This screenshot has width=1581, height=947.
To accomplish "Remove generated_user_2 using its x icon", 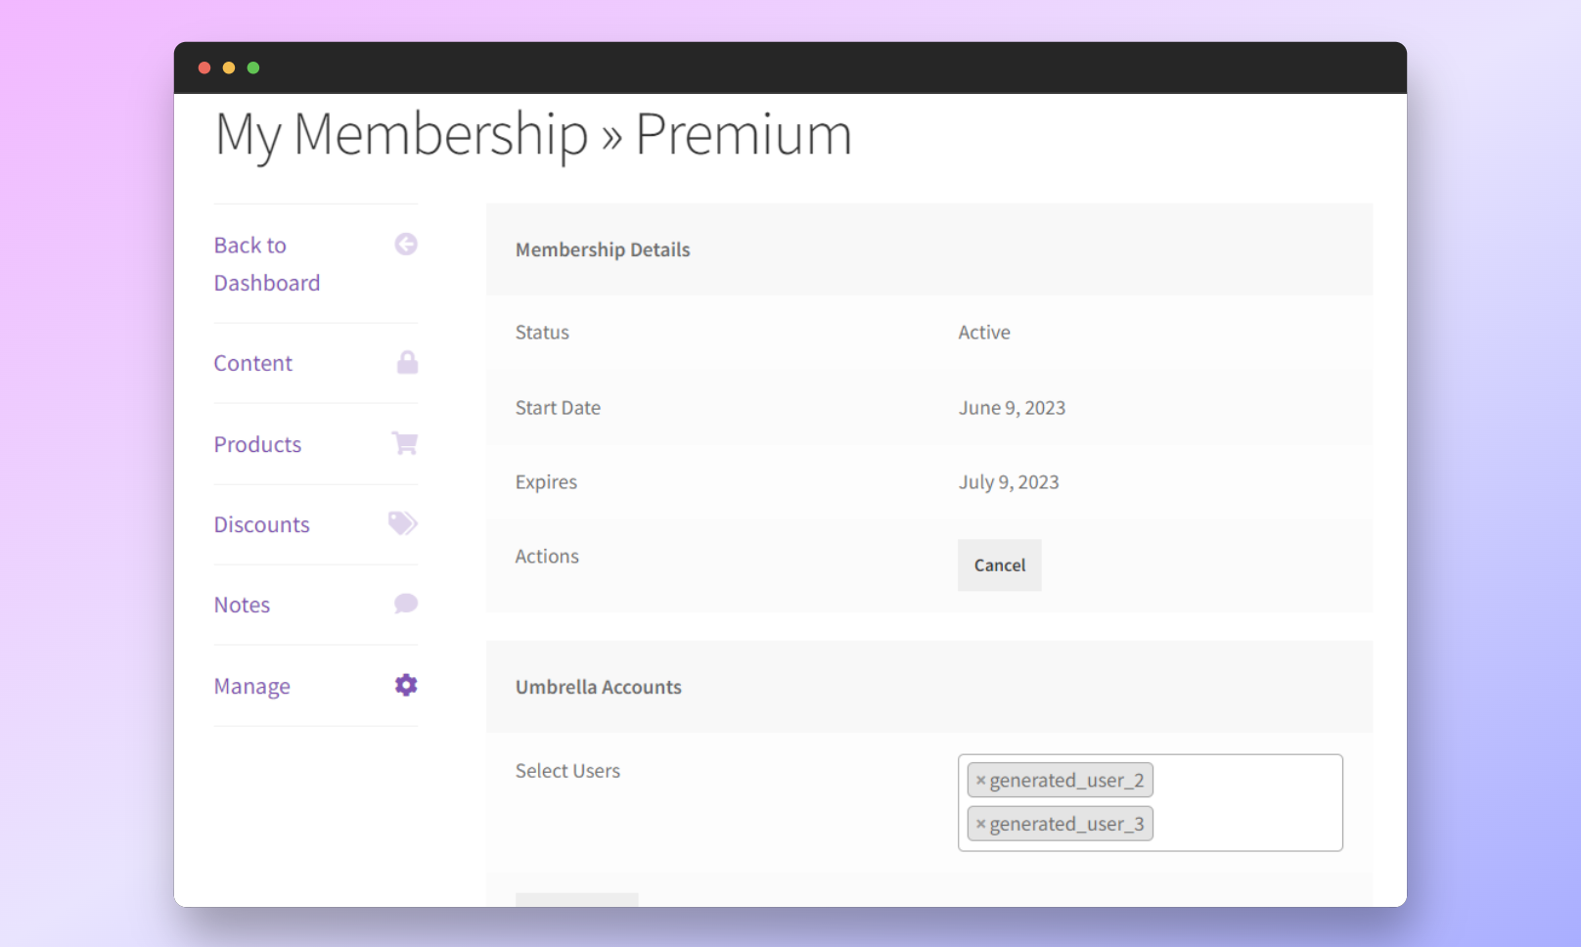I will click(x=980, y=781).
